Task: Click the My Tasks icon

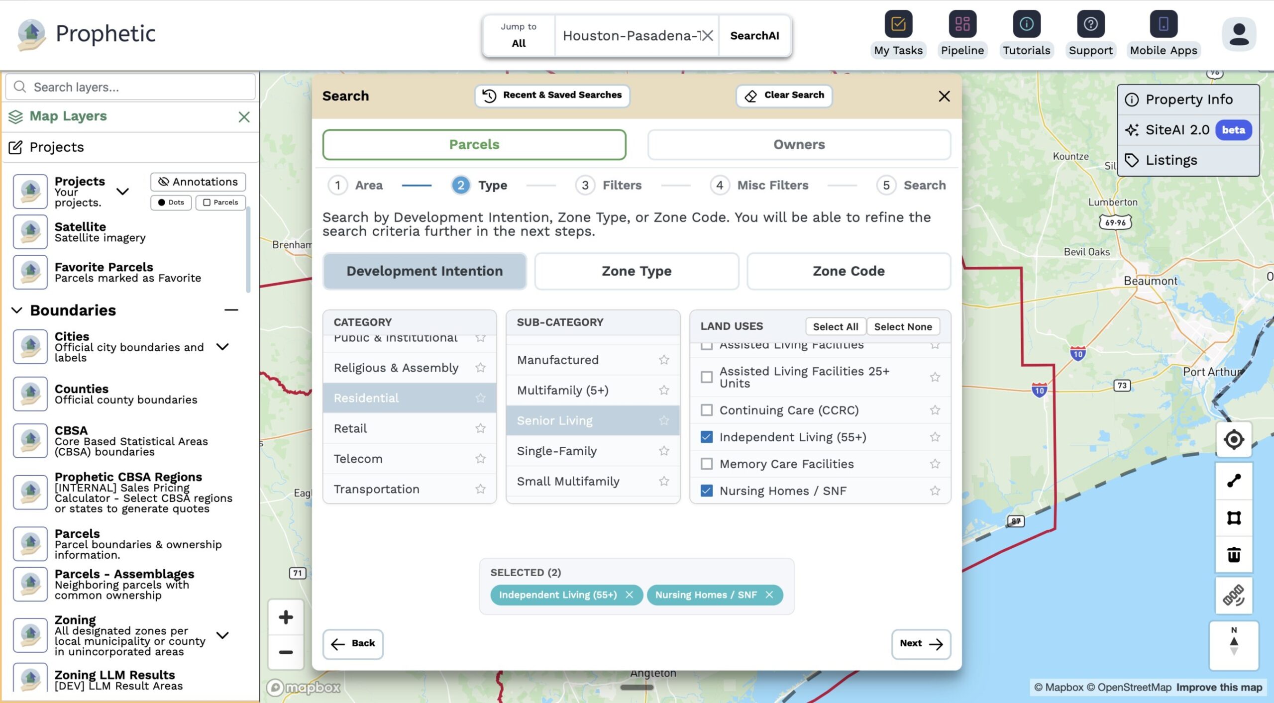Action: [x=898, y=23]
